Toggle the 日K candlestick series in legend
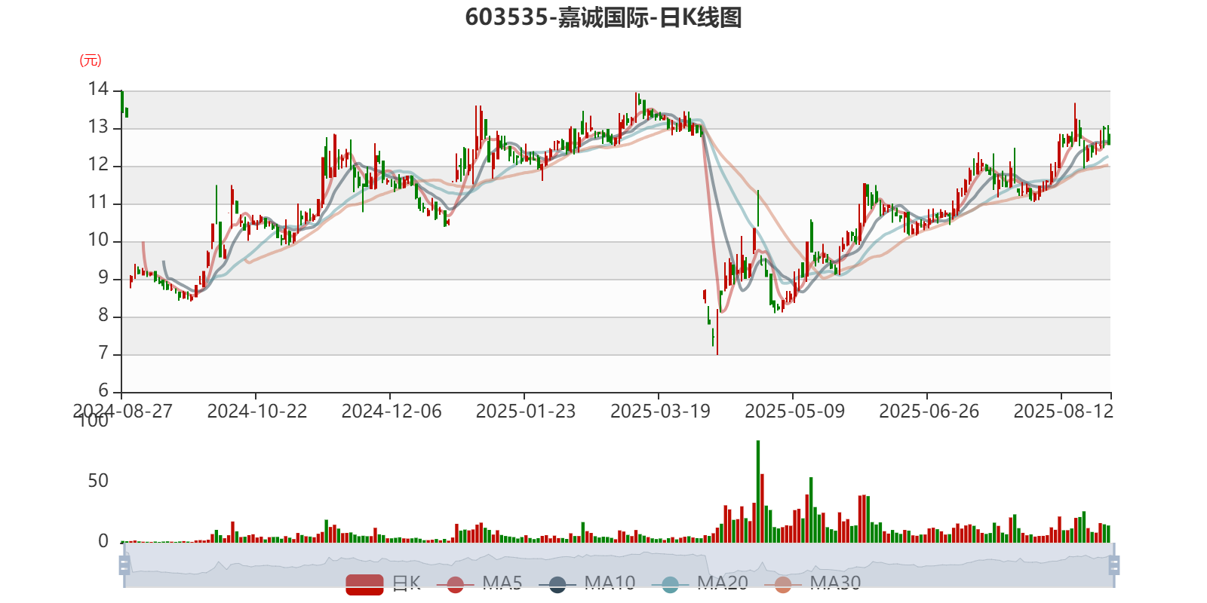1207x603 pixels. pos(383,583)
